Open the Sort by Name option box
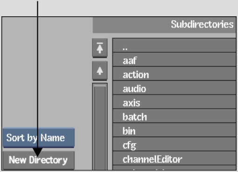The height and width of the screenshot is (172, 238). 39,138
